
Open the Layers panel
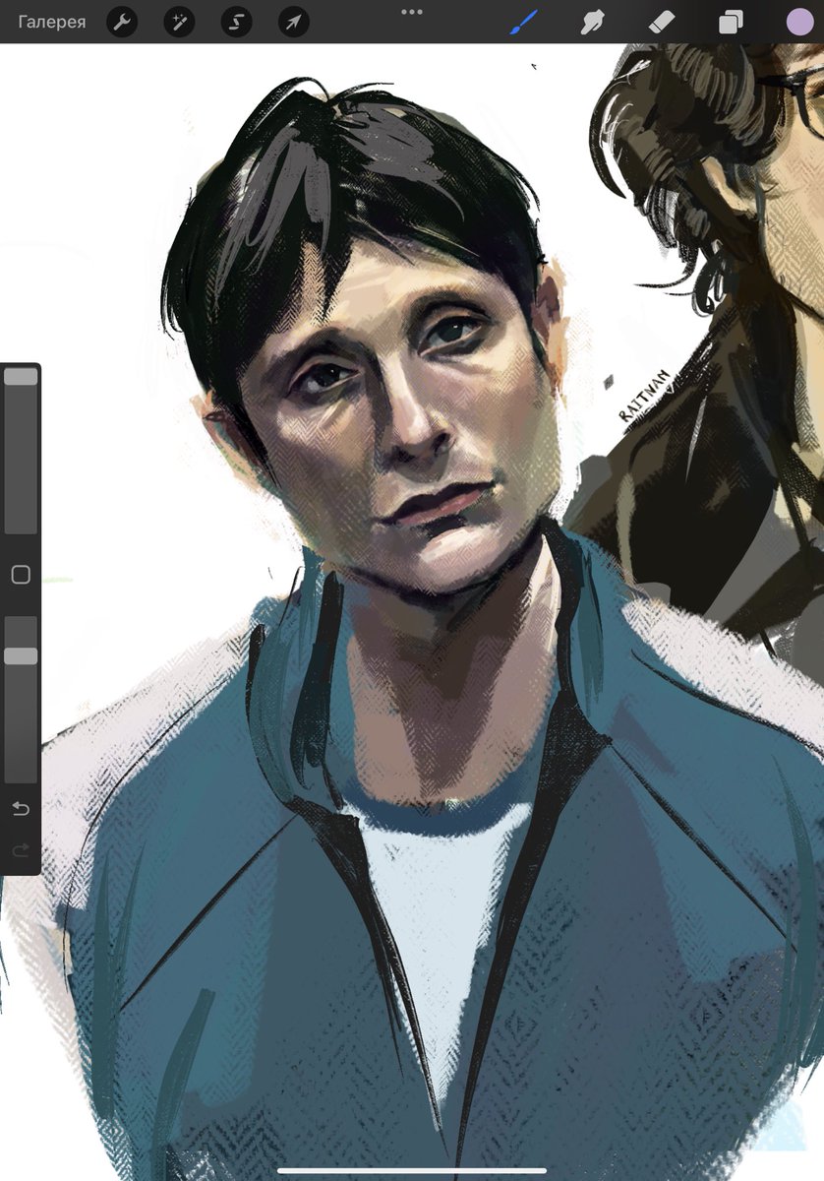[731, 22]
